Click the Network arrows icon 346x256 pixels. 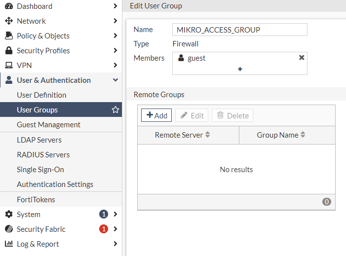[x=8, y=21]
